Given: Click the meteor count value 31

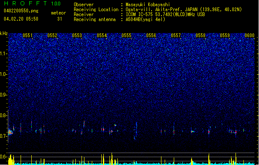Looking at the screenshot, I should coord(60,19).
